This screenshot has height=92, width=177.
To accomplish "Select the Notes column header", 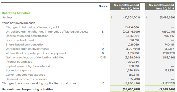I will (x=103, y=6).
